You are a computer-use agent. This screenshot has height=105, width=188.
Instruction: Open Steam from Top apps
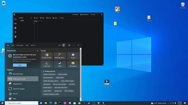click(x=60, y=64)
